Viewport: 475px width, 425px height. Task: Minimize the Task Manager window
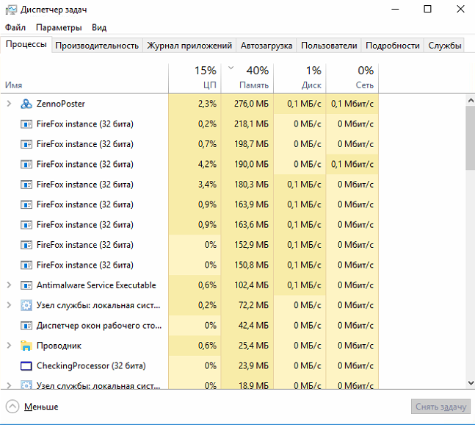click(x=395, y=9)
